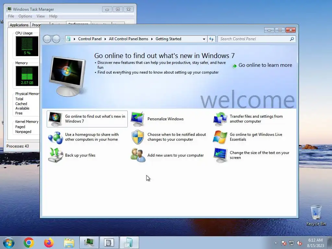This screenshot has width=332, height=249.
Task: Expand the arrow before Control Panel breadcrumb
Action: coord(74,39)
